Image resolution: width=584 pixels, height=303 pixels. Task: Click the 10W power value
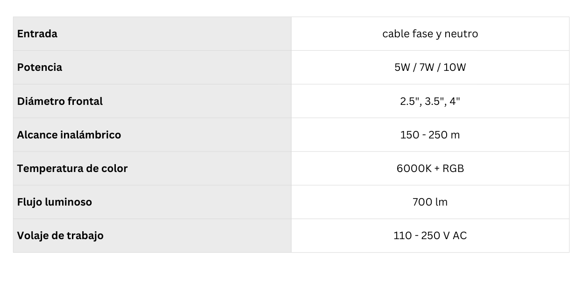(x=455, y=68)
